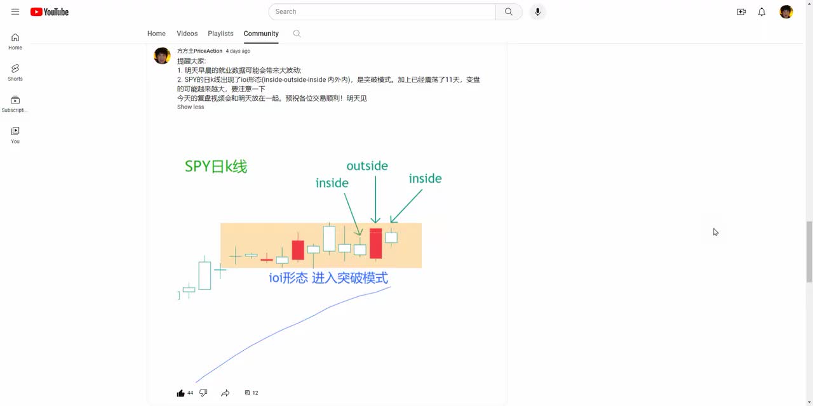Viewport: 813px width, 406px height.
Task: Open the hamburger guide menu
Action: [x=15, y=11]
